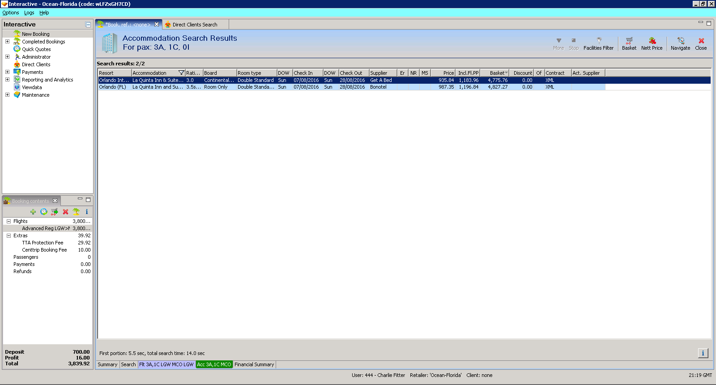The height and width of the screenshot is (385, 716).
Task: Click the blue info icon in Booking contents
Action: tap(87, 212)
